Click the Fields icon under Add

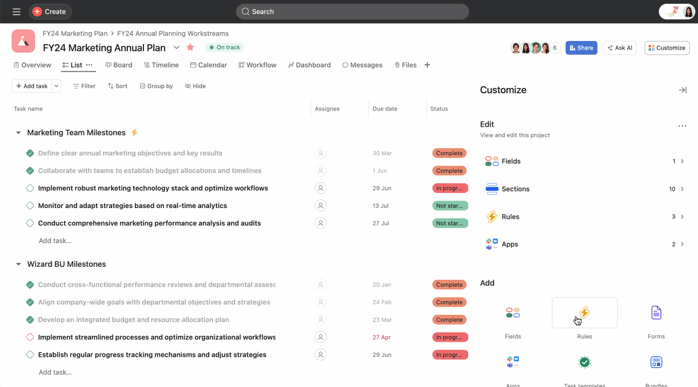pyautogui.click(x=512, y=313)
